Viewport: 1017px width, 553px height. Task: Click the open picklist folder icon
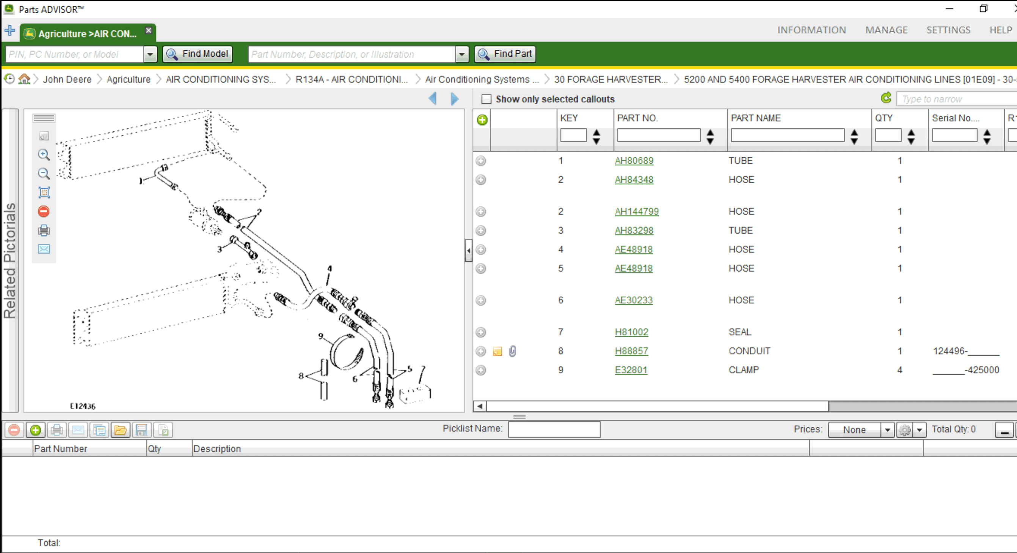coord(121,430)
